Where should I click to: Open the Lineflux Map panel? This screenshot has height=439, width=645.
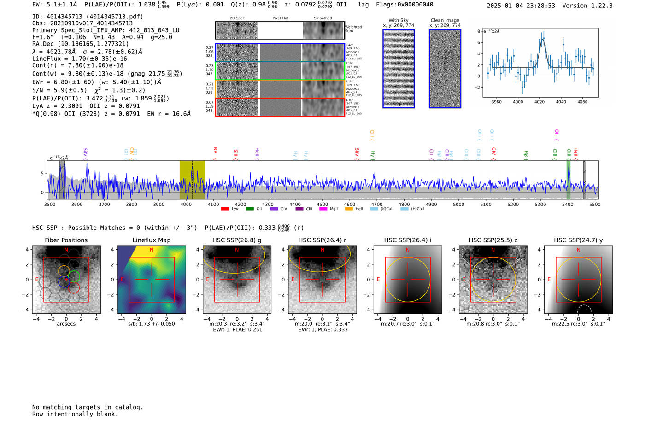[x=152, y=280]
